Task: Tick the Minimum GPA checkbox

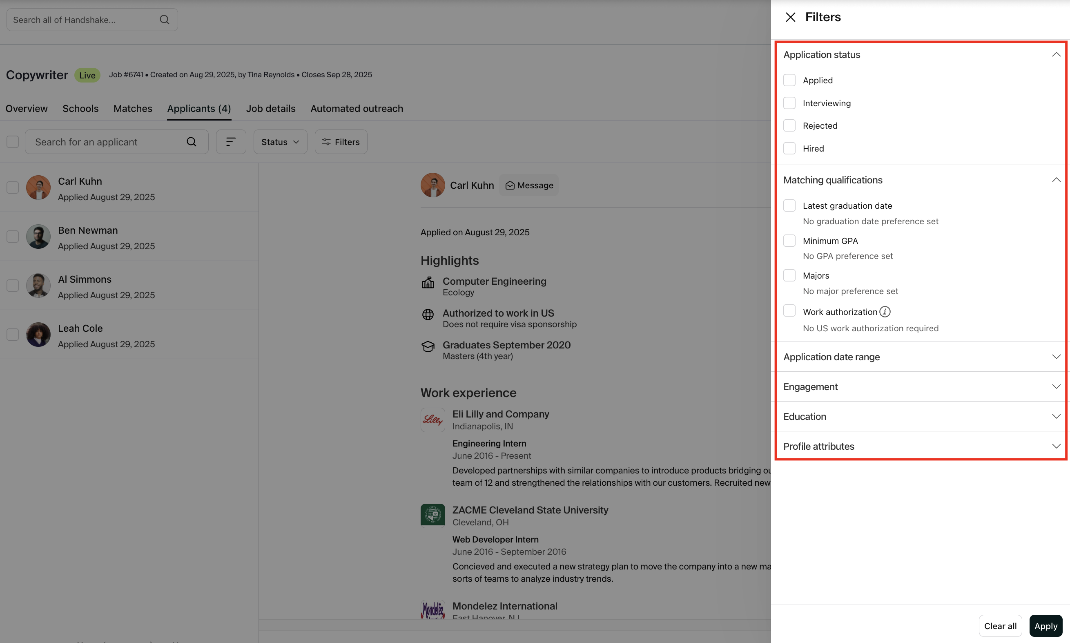Action: pyautogui.click(x=789, y=241)
